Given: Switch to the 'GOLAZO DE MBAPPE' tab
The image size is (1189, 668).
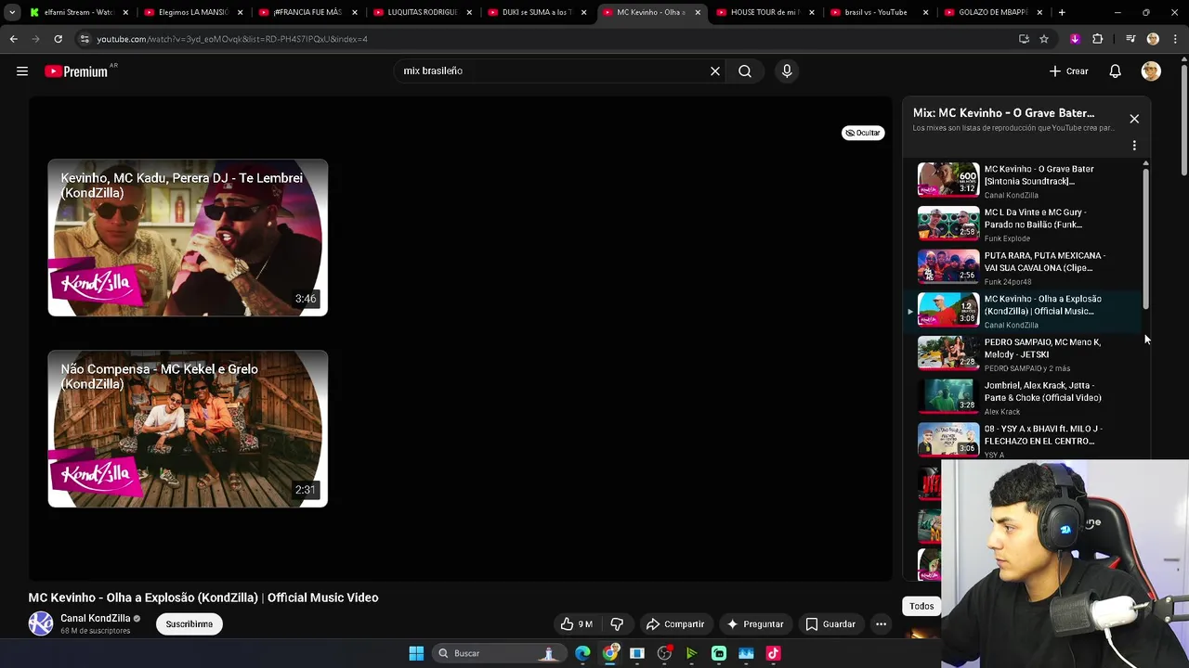Looking at the screenshot, I should coord(993,12).
